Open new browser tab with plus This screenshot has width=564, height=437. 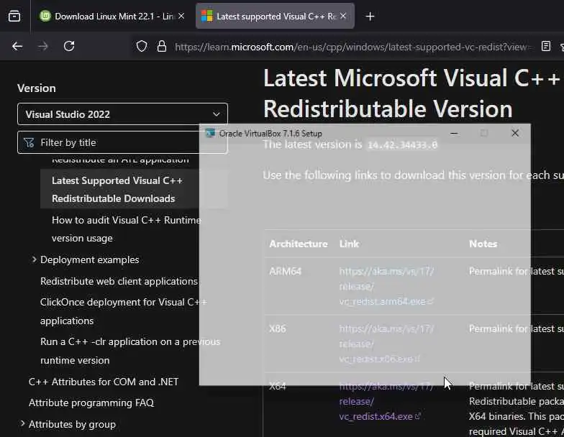[x=370, y=16]
